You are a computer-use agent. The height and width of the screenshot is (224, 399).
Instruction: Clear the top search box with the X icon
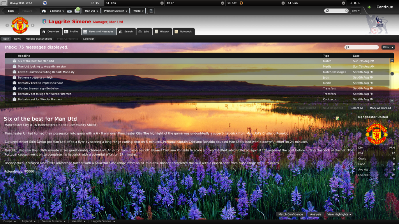pyautogui.click(x=346, y=10)
